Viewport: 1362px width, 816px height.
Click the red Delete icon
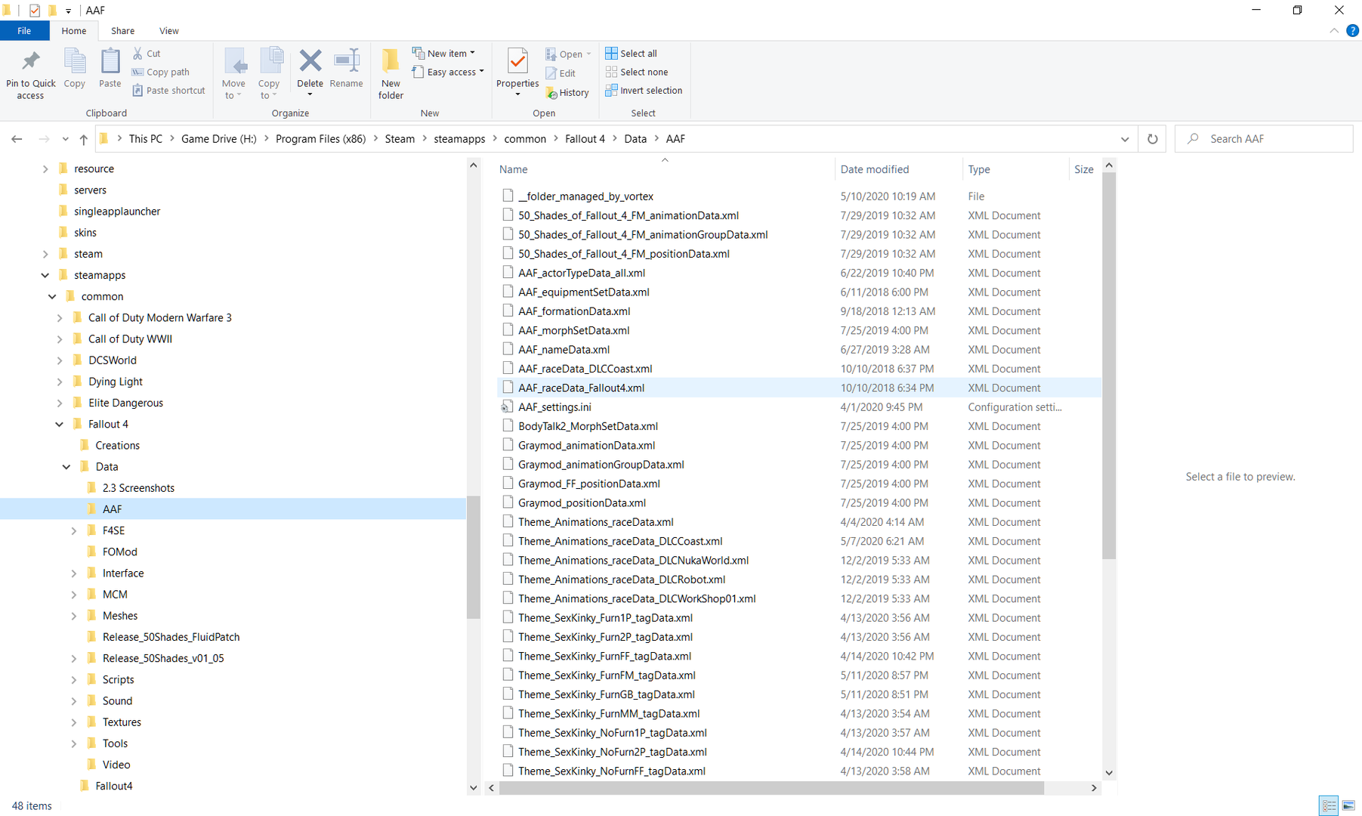point(310,60)
